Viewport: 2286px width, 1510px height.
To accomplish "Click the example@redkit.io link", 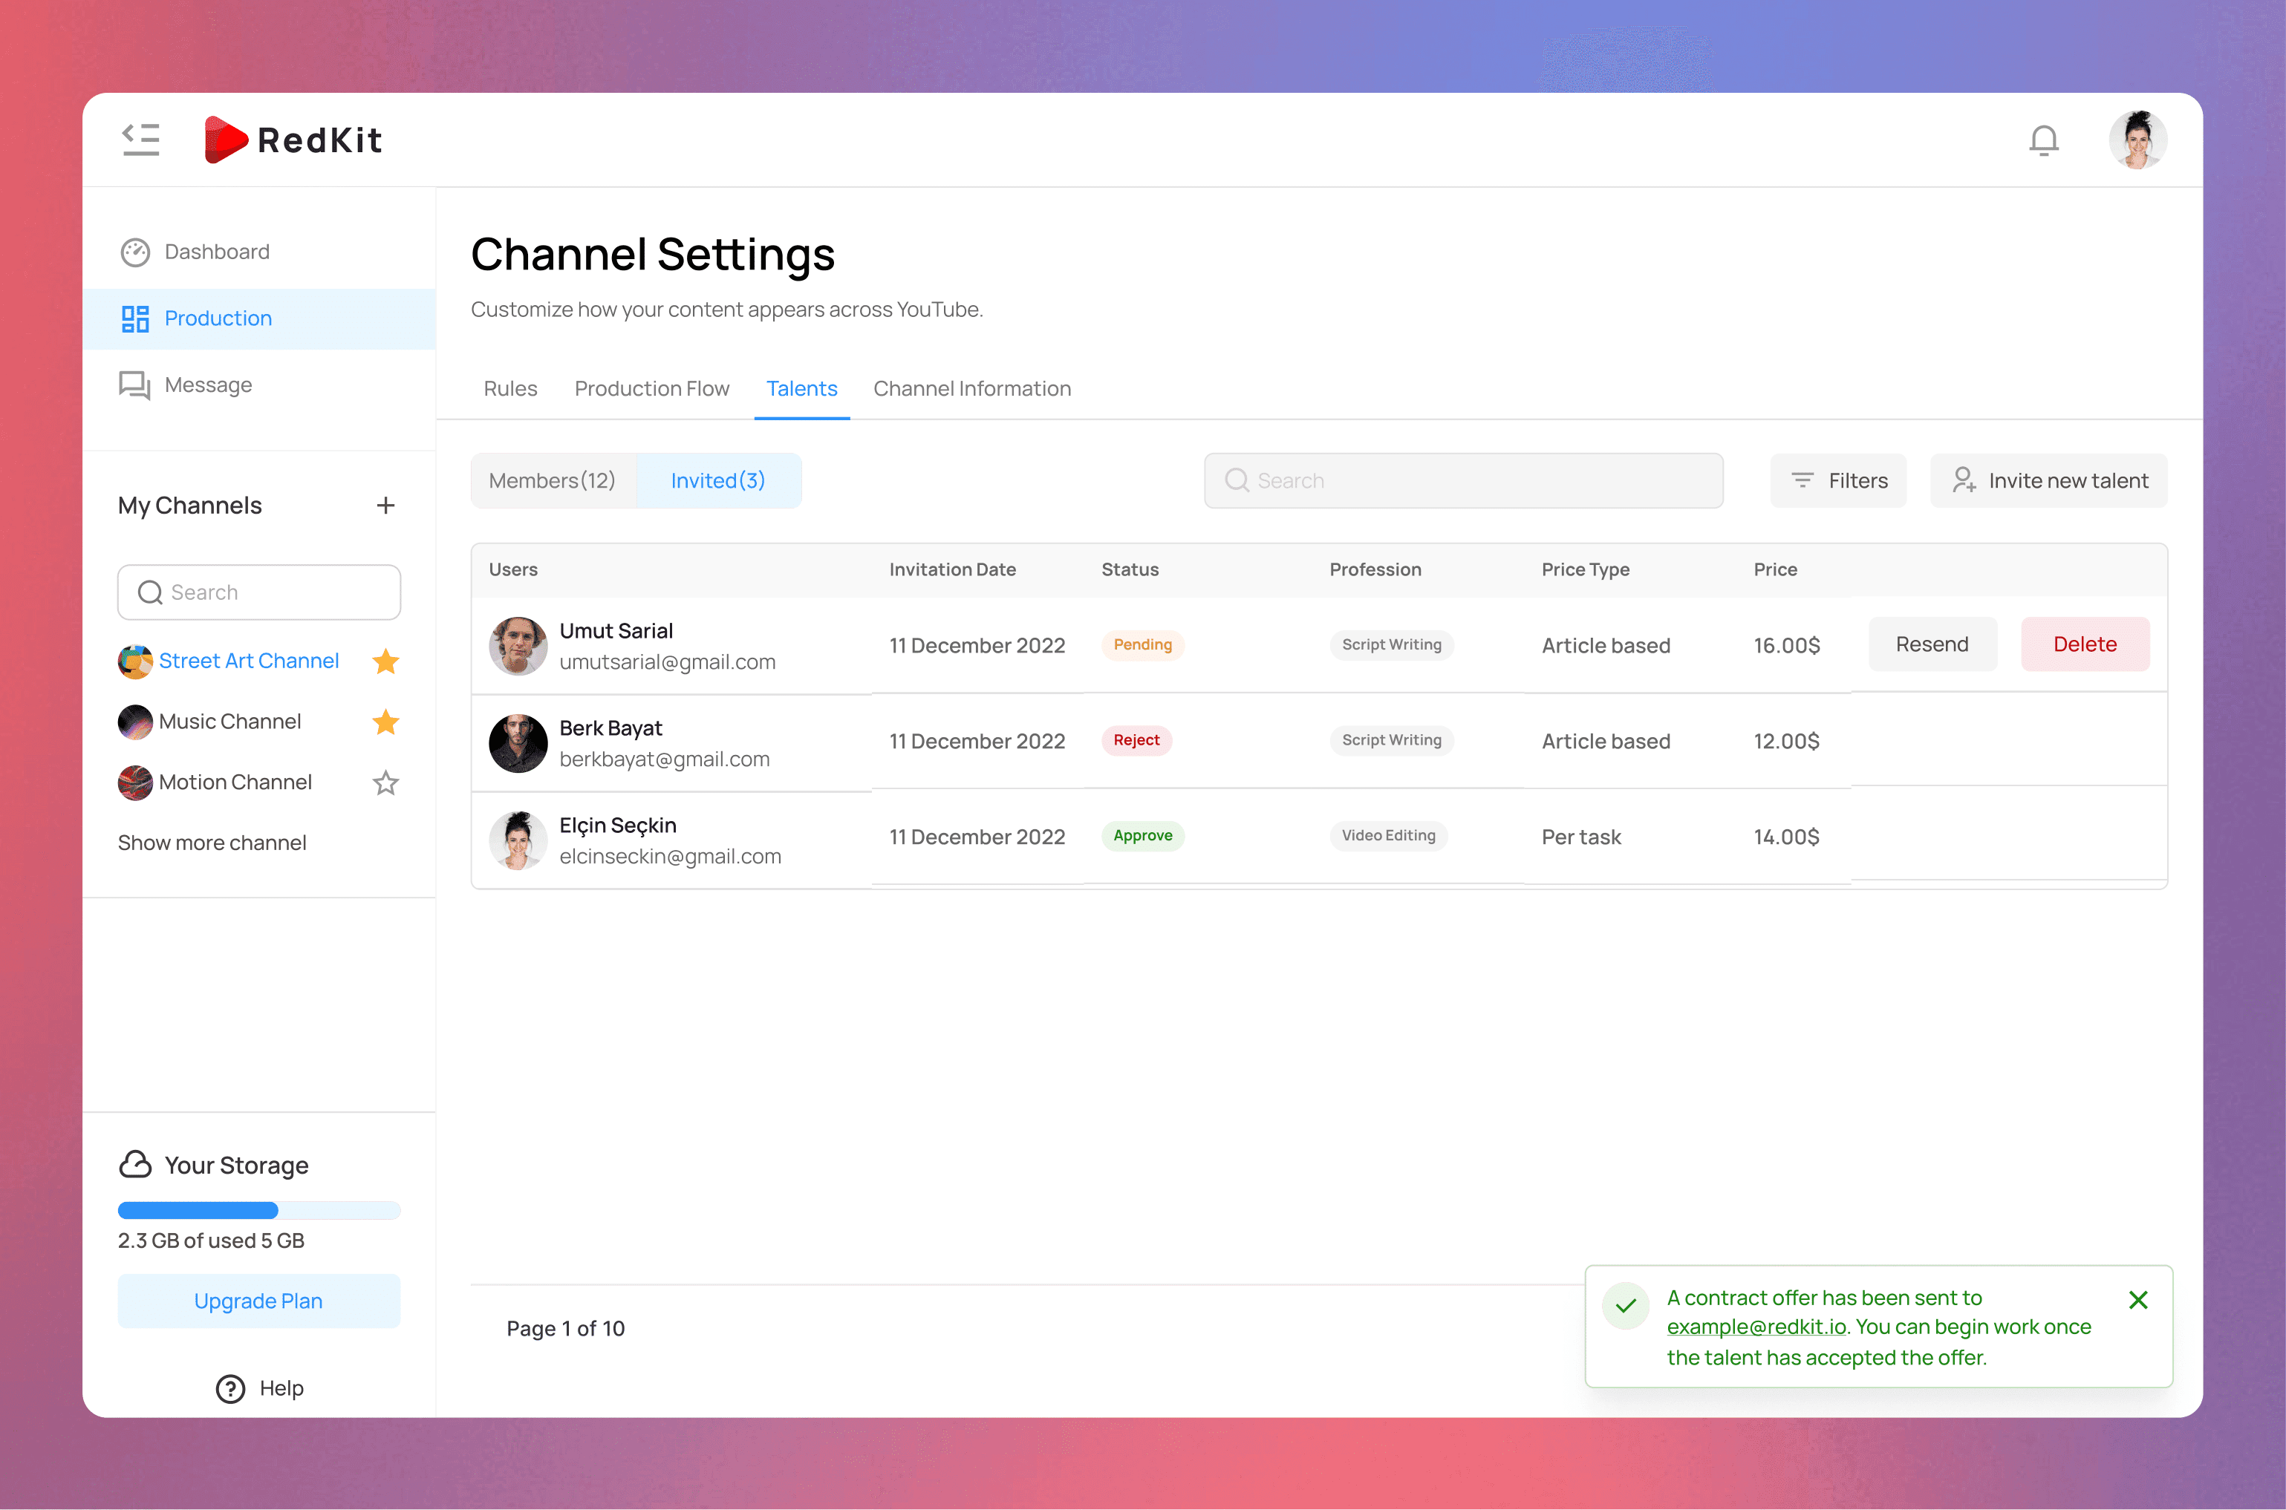I will tap(1756, 1327).
